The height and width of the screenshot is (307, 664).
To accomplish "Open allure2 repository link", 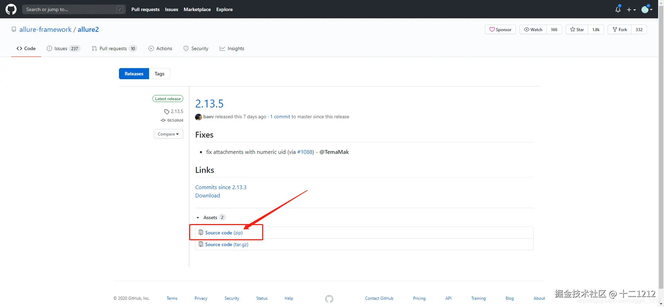I will point(88,29).
